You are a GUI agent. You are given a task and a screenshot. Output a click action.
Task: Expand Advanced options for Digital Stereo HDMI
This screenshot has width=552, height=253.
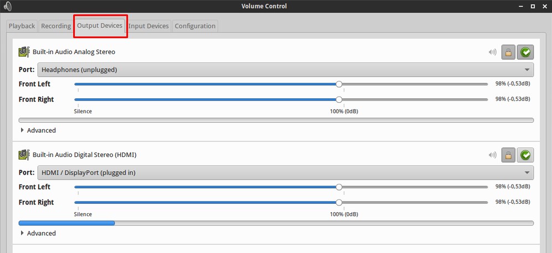click(x=38, y=233)
